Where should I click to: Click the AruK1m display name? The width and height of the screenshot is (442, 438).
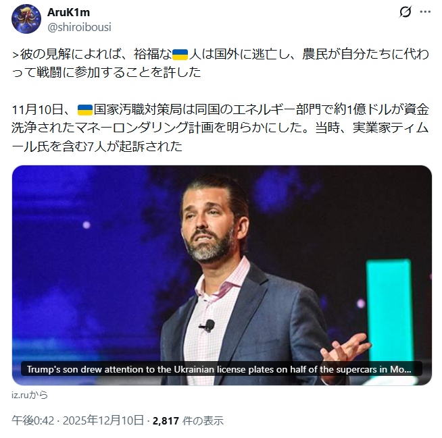click(68, 12)
